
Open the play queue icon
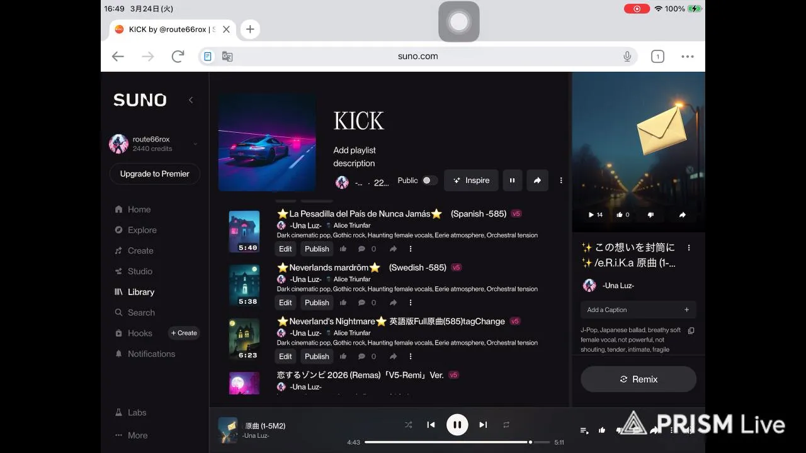pos(584,430)
